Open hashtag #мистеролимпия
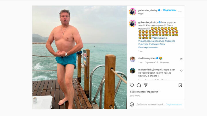Screen dimensions: 207x116 click(x=148, y=47)
